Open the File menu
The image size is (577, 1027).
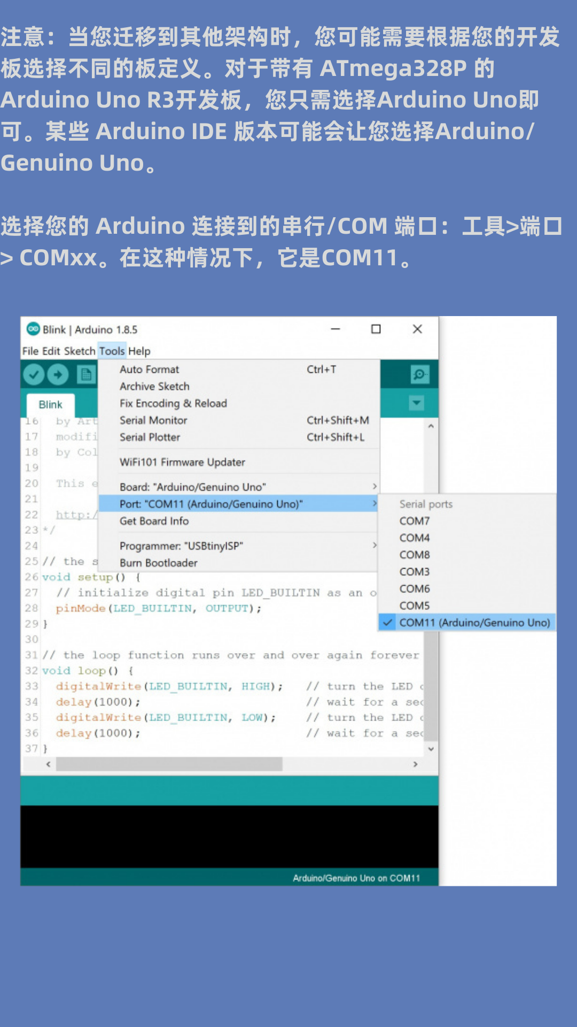(x=30, y=351)
